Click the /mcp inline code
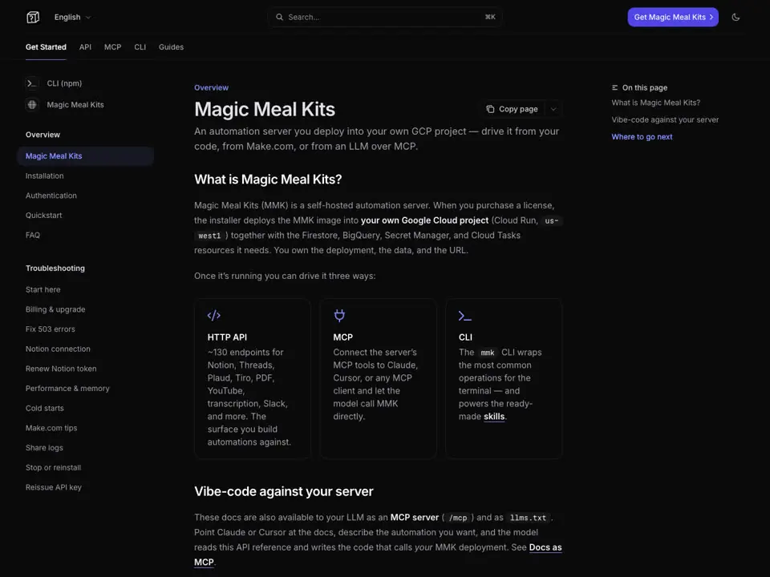 tap(458, 518)
